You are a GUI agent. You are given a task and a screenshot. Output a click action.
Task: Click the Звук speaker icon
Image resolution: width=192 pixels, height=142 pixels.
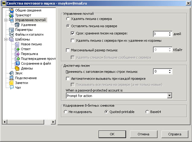(x=11, y=73)
